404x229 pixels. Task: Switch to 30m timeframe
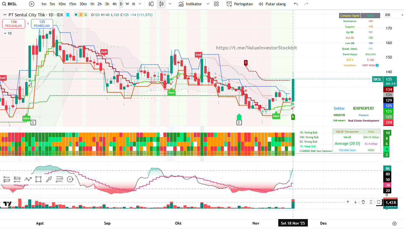[x=83, y=4]
